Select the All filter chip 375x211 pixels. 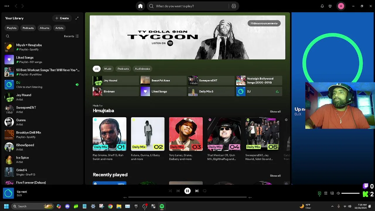point(97,69)
